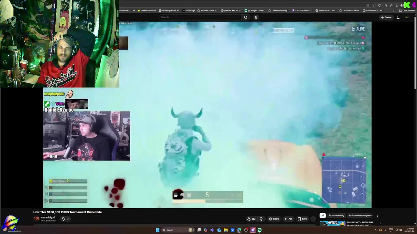Open Dropbox taskbar icon

pos(232,230)
